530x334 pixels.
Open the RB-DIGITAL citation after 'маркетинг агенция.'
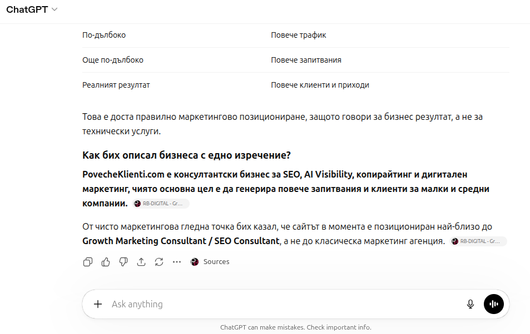tap(478, 241)
